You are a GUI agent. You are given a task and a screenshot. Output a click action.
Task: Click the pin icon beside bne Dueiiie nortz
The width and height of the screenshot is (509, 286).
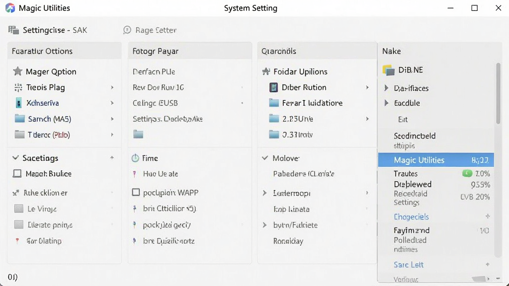click(x=134, y=241)
